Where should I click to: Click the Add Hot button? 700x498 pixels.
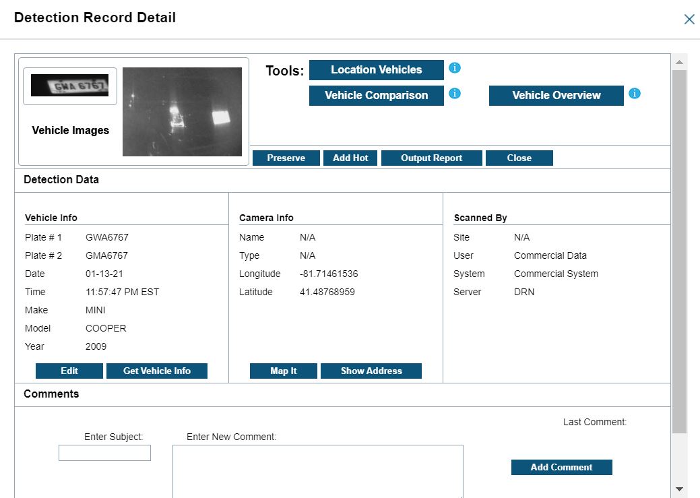click(350, 158)
